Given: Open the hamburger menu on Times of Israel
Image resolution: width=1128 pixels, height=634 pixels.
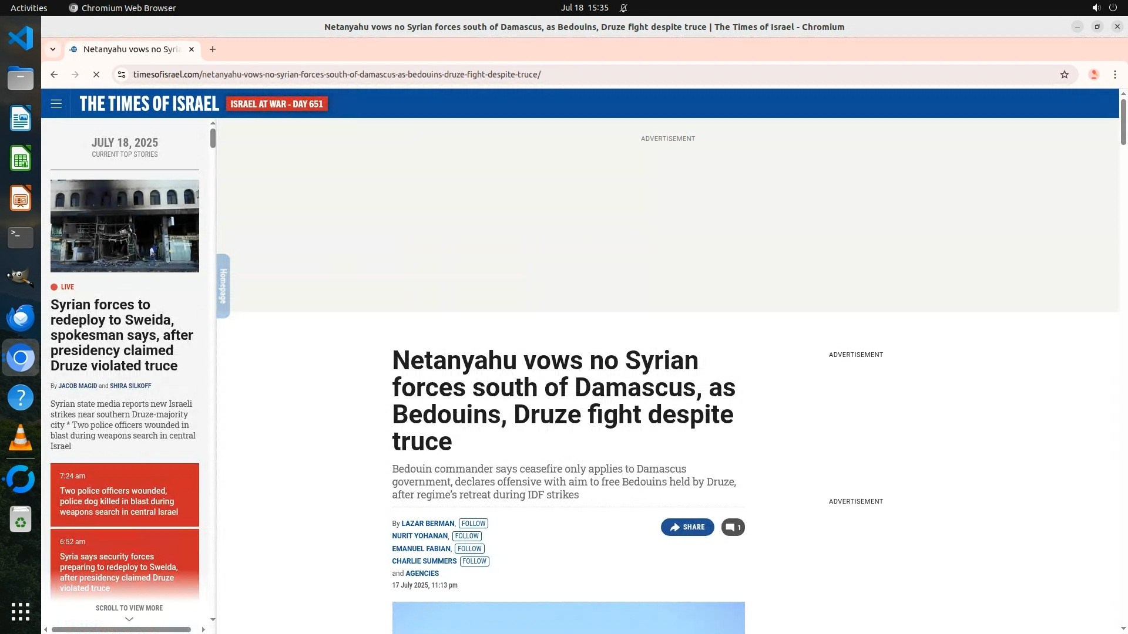Looking at the screenshot, I should [56, 104].
